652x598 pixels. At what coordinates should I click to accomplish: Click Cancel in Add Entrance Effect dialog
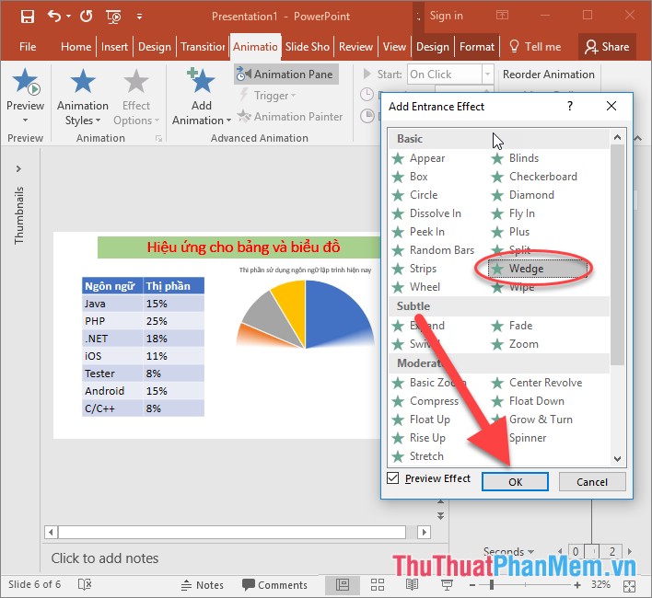pos(592,482)
